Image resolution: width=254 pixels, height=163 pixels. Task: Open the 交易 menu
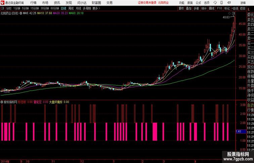coord(110,3)
